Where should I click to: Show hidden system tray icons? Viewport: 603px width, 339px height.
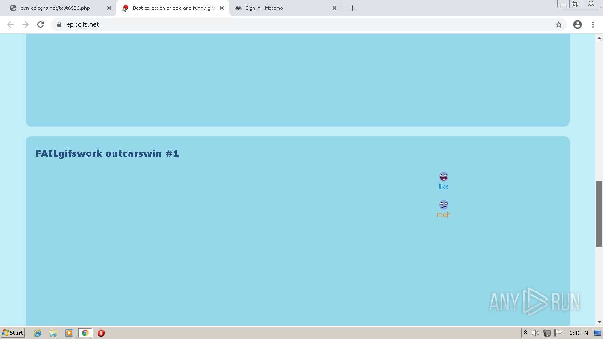pyautogui.click(x=525, y=333)
